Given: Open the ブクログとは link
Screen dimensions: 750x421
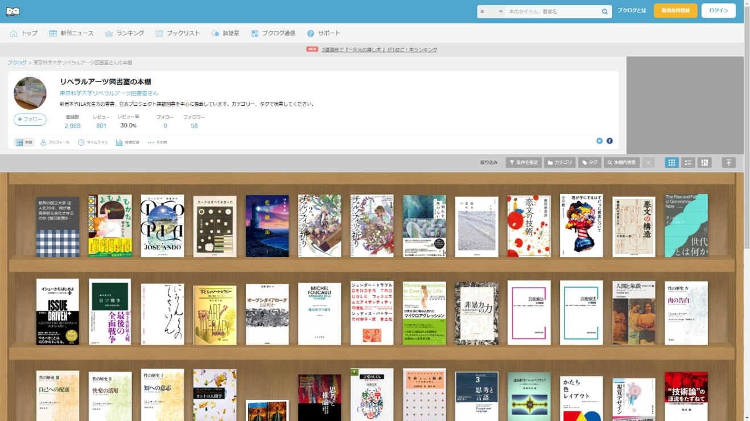Looking at the screenshot, I should point(632,11).
